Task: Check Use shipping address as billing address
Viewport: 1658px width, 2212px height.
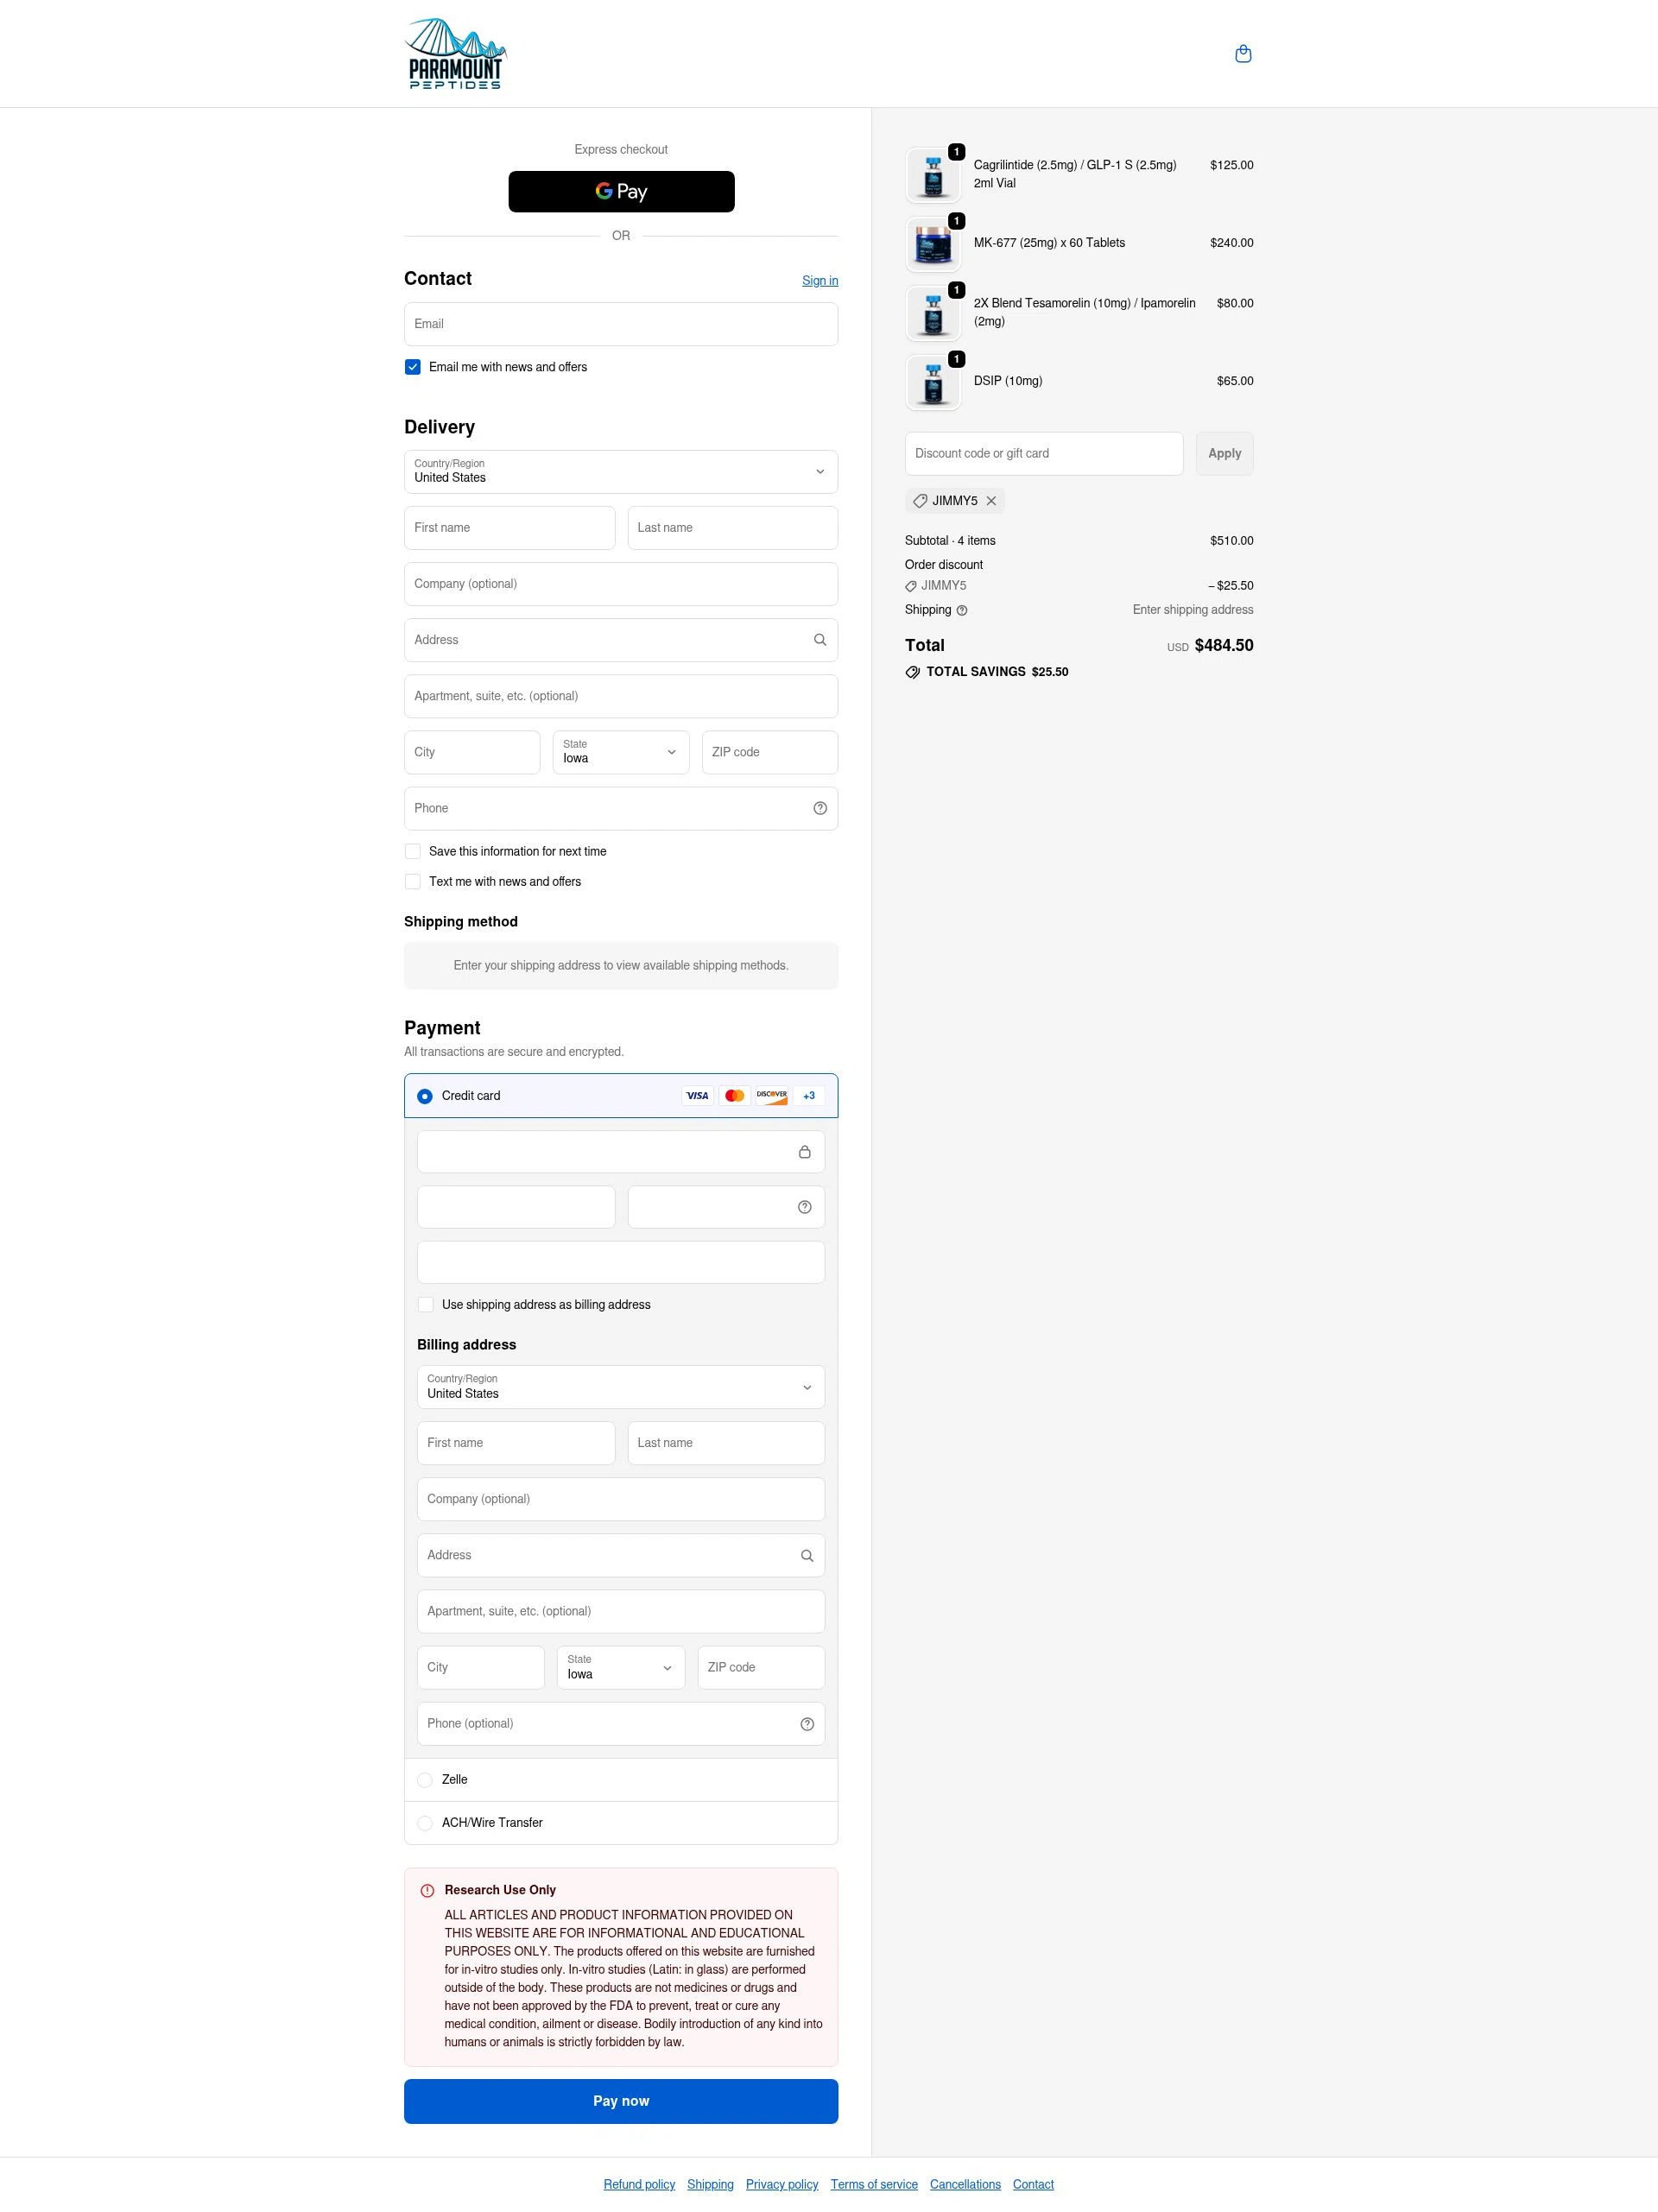Action: (425, 1304)
